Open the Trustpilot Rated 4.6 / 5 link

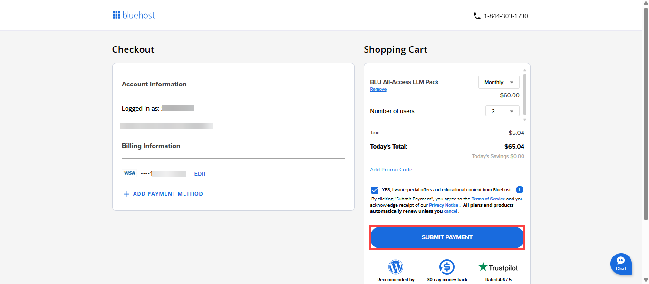click(498, 279)
